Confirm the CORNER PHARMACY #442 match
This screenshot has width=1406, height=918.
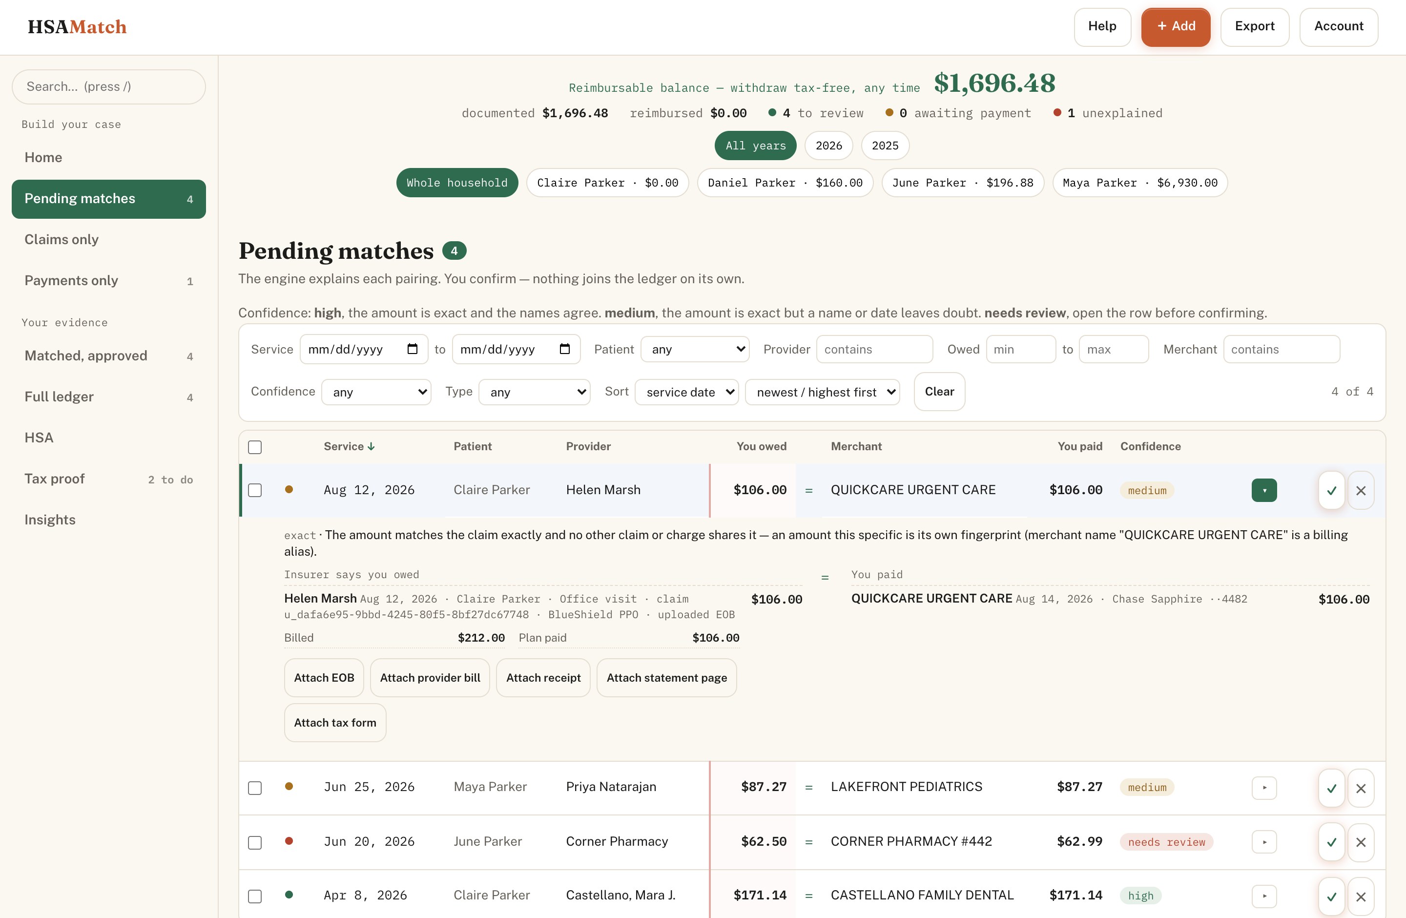[x=1332, y=842]
